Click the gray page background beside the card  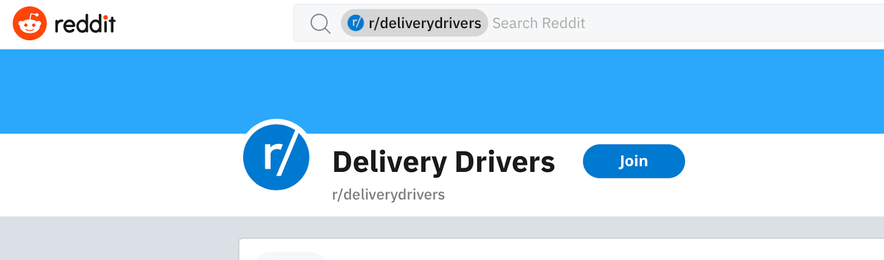tap(119, 239)
